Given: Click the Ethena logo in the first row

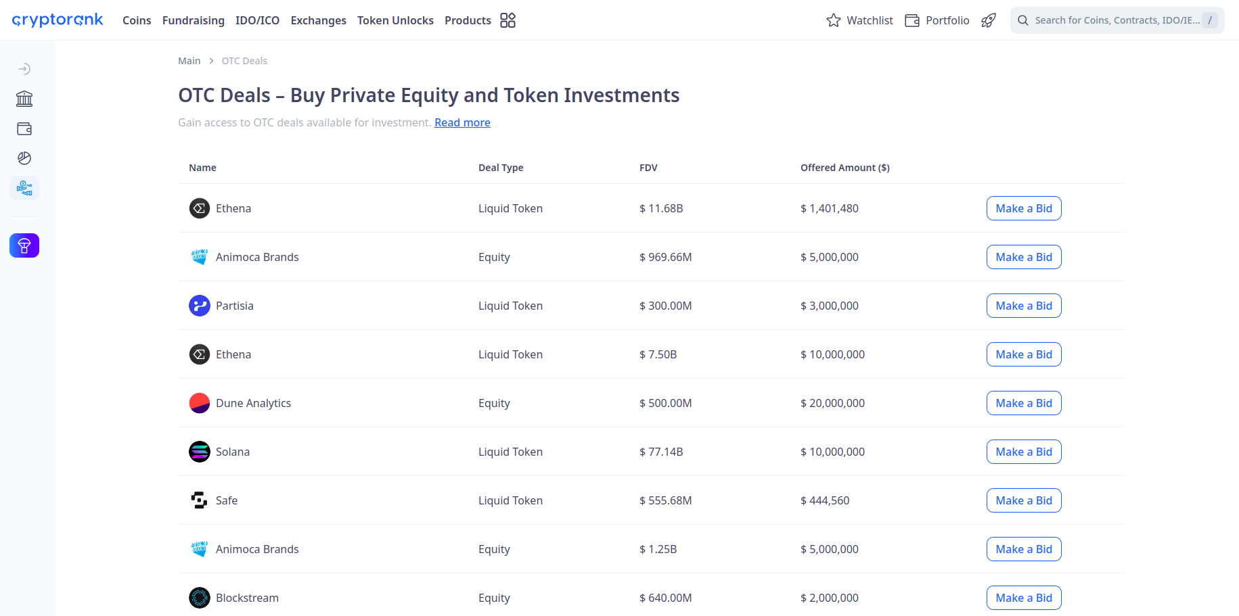Looking at the screenshot, I should [x=200, y=208].
